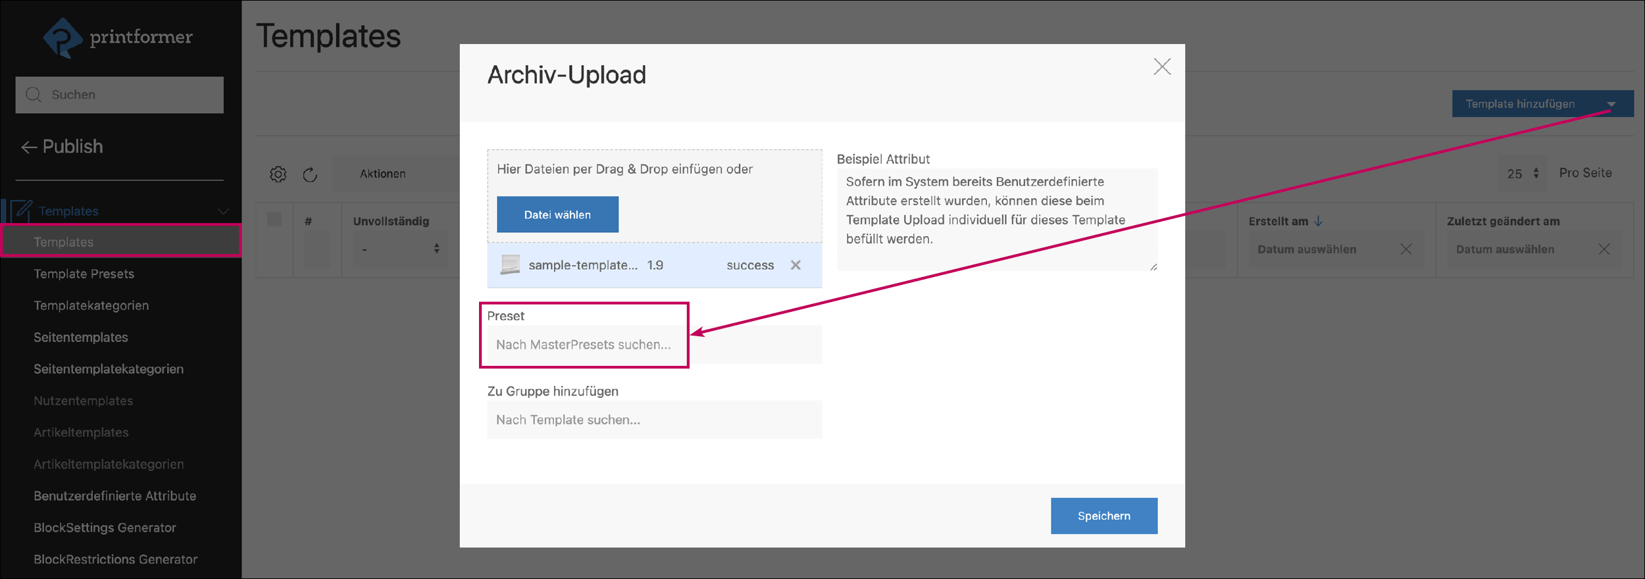Click the back arrow beside Publish

[x=28, y=147]
